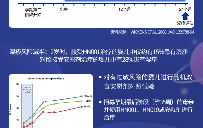This screenshot has width=203, height=128.
Task: Click the 20 value on the chart axis
Action: (x=18, y=120)
